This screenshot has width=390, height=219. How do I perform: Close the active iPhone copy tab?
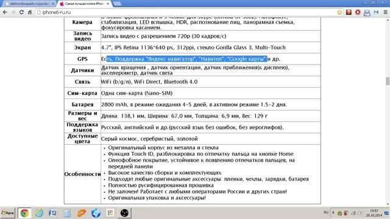tap(108, 4)
